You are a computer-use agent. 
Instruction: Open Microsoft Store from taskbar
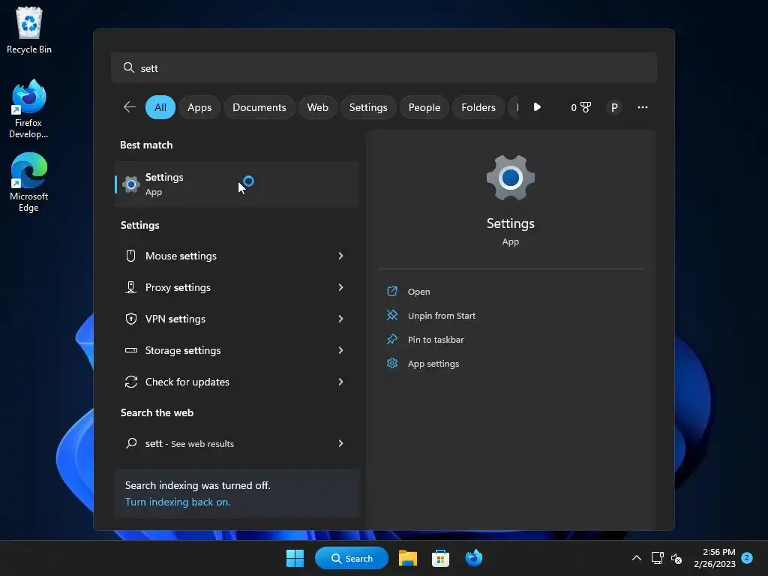[440, 558]
